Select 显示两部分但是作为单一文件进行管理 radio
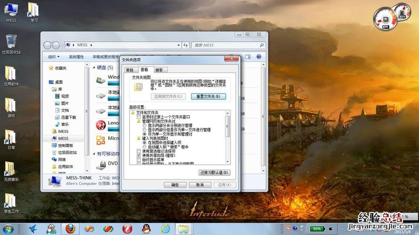 145,130
